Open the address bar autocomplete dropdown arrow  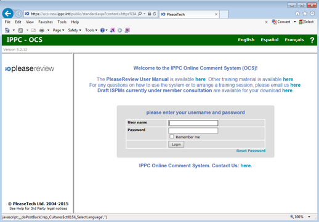tap(145, 14)
